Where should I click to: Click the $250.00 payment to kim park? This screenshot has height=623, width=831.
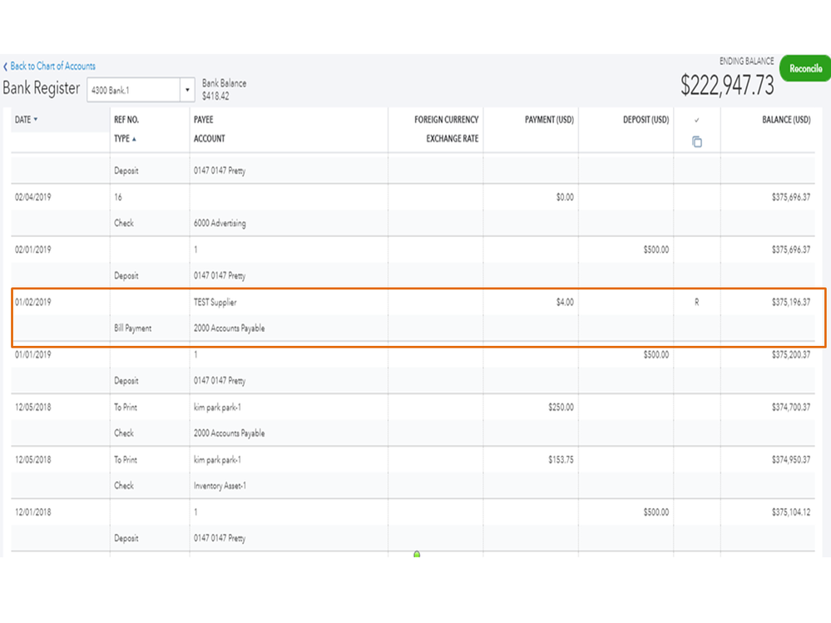click(x=561, y=408)
